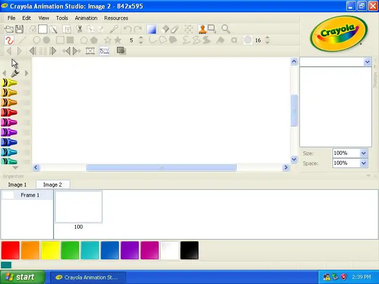Switch to the Image 1 tab

(18, 185)
